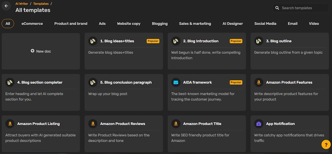Viewport: 332px width, 154px height.
Task: Focus the Search templates input field
Action: click(x=301, y=8)
